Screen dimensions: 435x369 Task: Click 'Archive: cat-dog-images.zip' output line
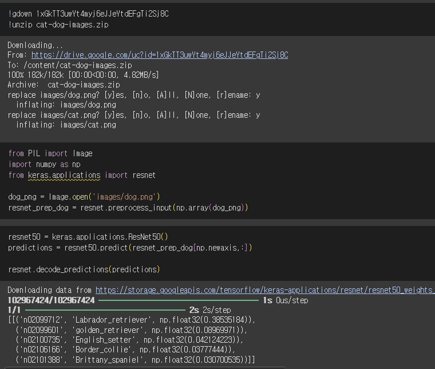(64, 85)
